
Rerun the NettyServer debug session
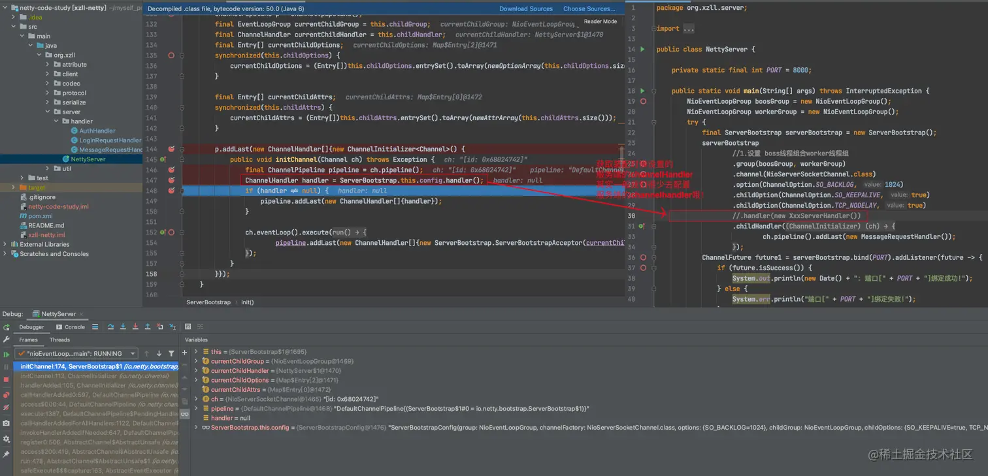(x=6, y=327)
